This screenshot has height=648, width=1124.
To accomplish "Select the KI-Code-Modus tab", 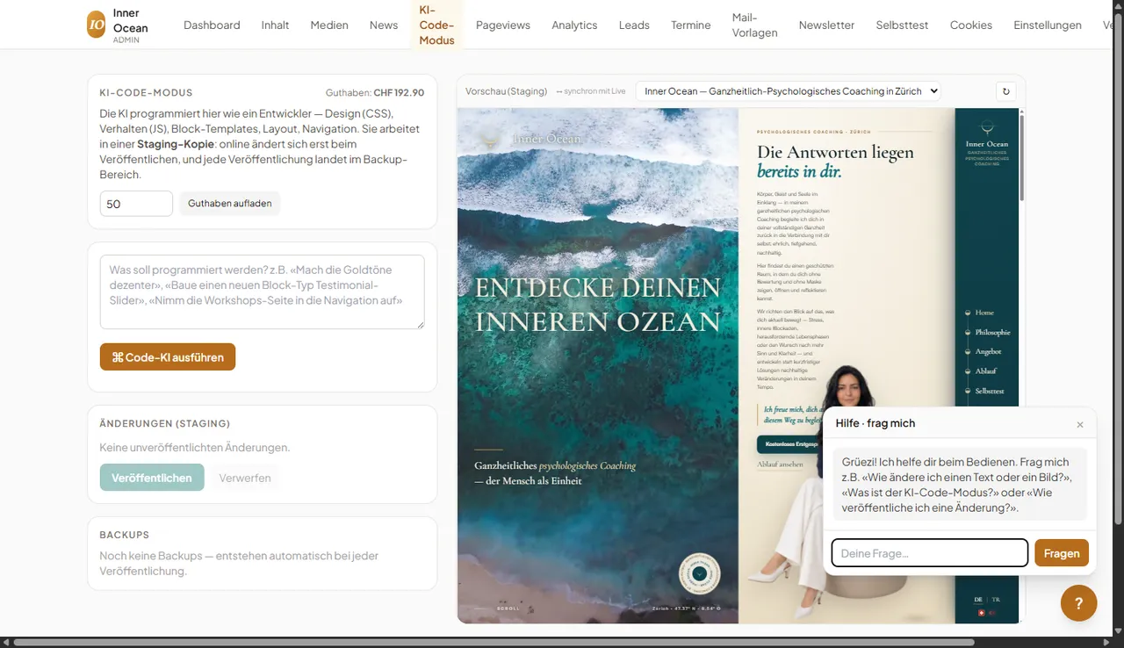I will [436, 25].
